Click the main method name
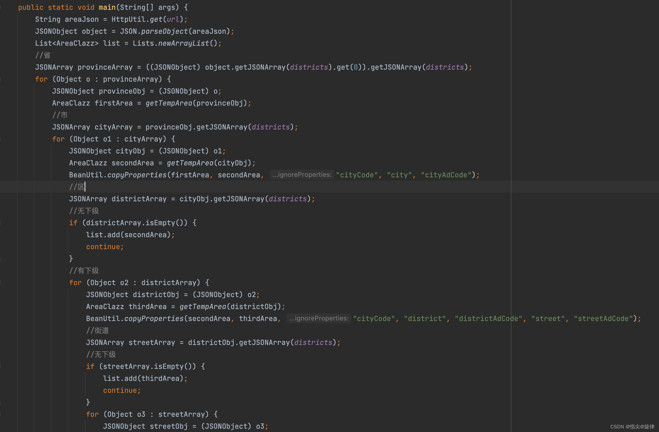 coord(107,7)
